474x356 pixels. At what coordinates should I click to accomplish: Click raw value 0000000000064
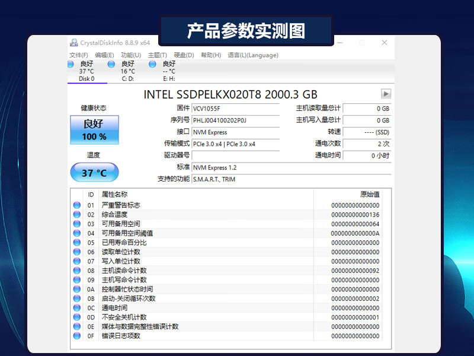pos(355,224)
